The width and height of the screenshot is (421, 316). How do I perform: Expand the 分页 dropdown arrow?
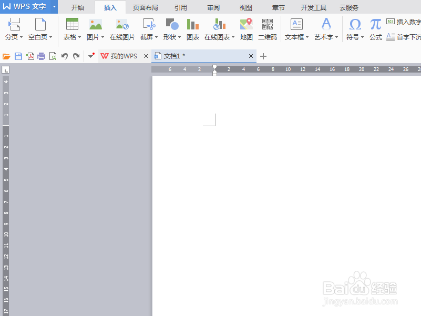[21, 37]
